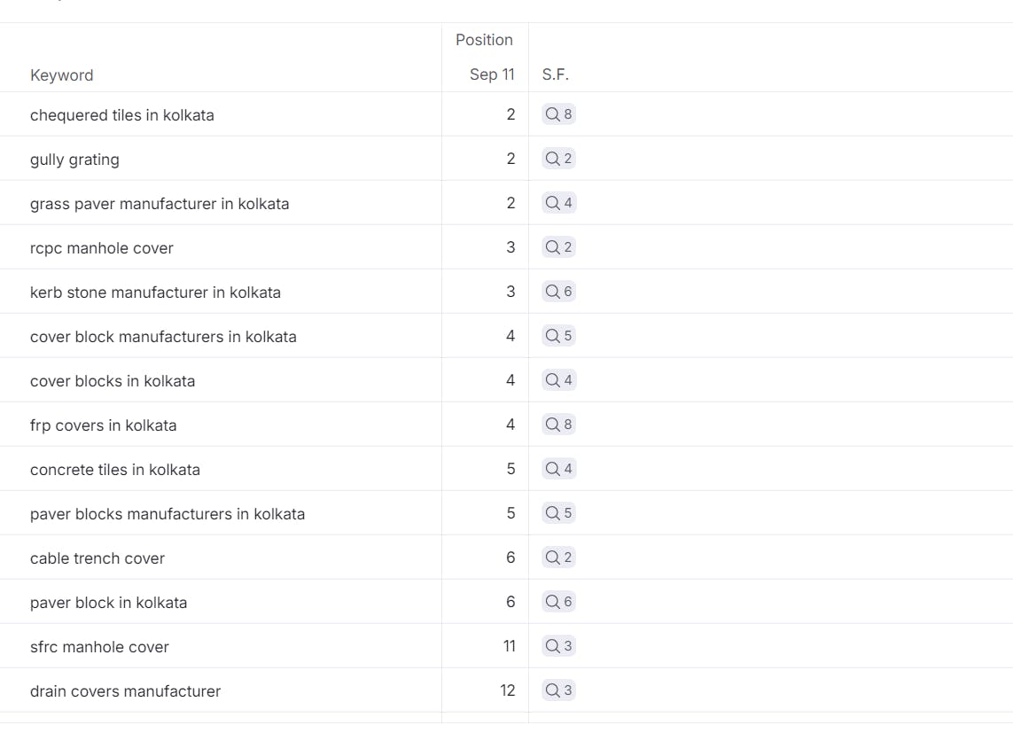Open SERP features for drain covers manufacturer

558,690
